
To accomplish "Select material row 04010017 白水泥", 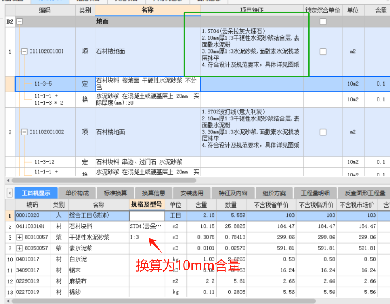I will pyautogui.click(x=197, y=259).
